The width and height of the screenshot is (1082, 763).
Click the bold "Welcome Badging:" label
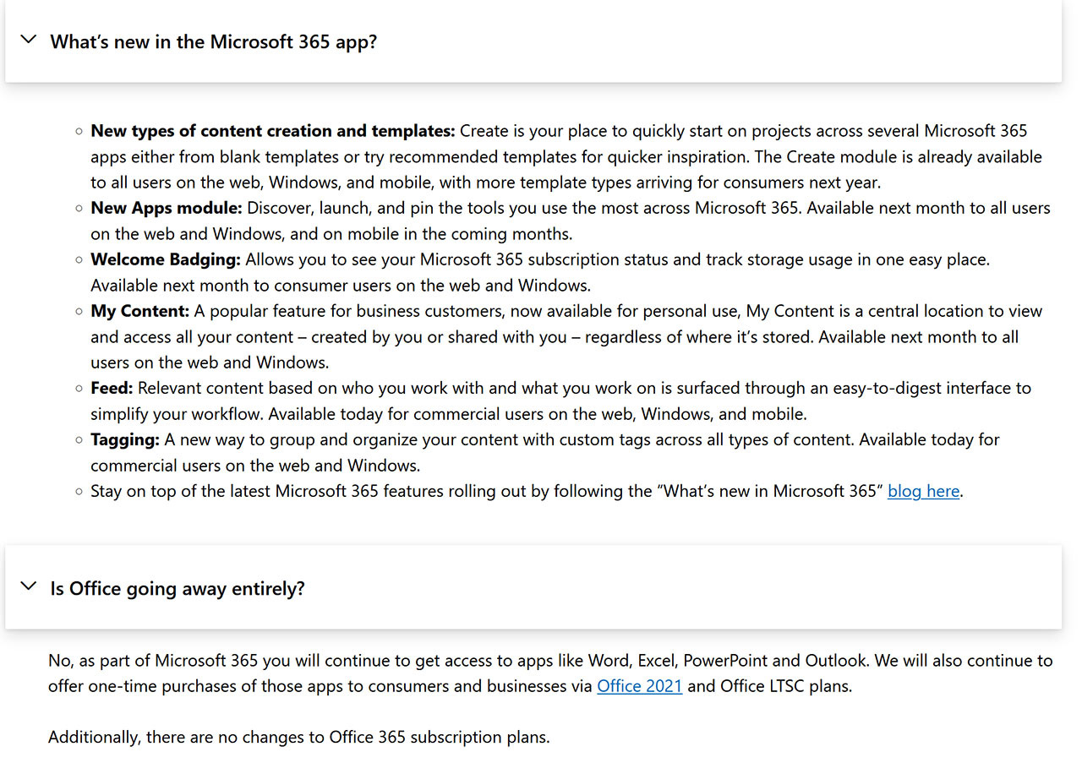(x=166, y=259)
